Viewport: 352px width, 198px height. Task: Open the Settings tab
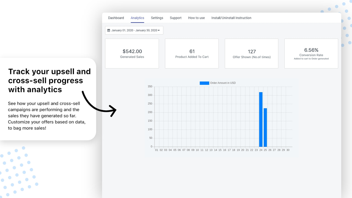click(x=157, y=18)
